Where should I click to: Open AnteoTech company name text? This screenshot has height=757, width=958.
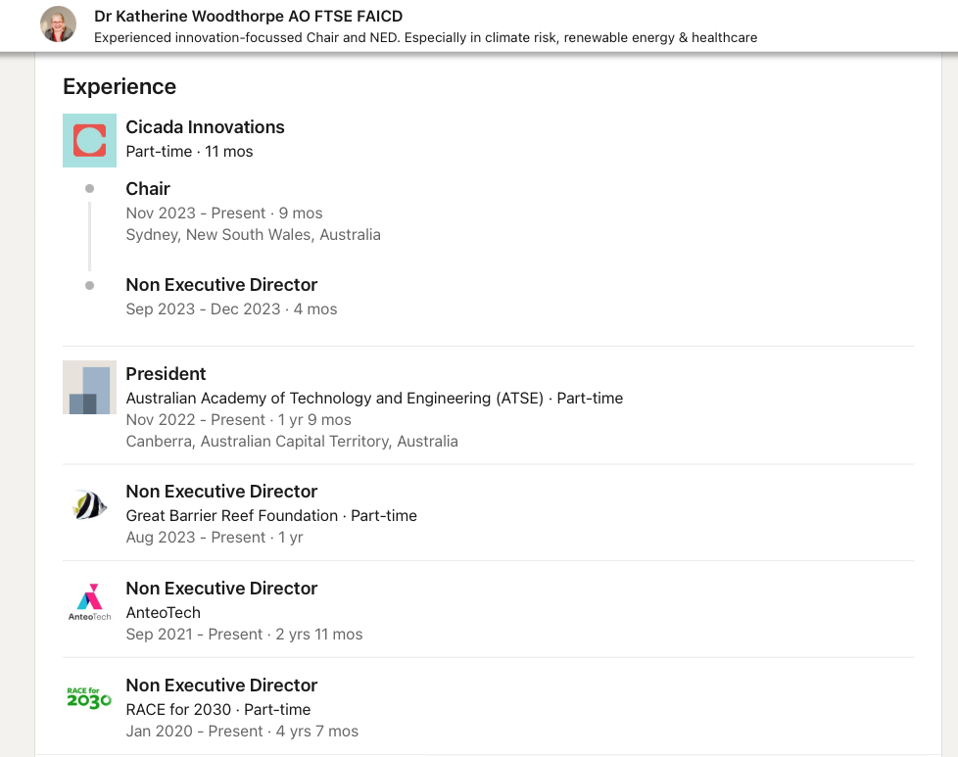pos(164,613)
